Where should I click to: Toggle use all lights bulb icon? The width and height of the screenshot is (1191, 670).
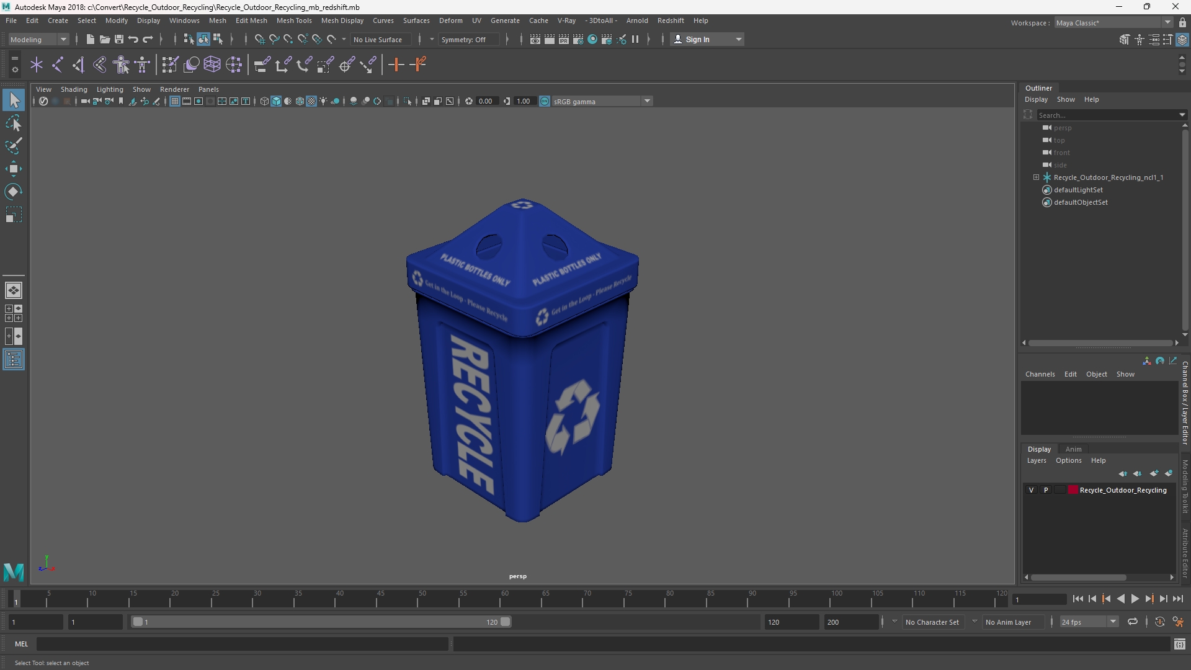(x=324, y=101)
